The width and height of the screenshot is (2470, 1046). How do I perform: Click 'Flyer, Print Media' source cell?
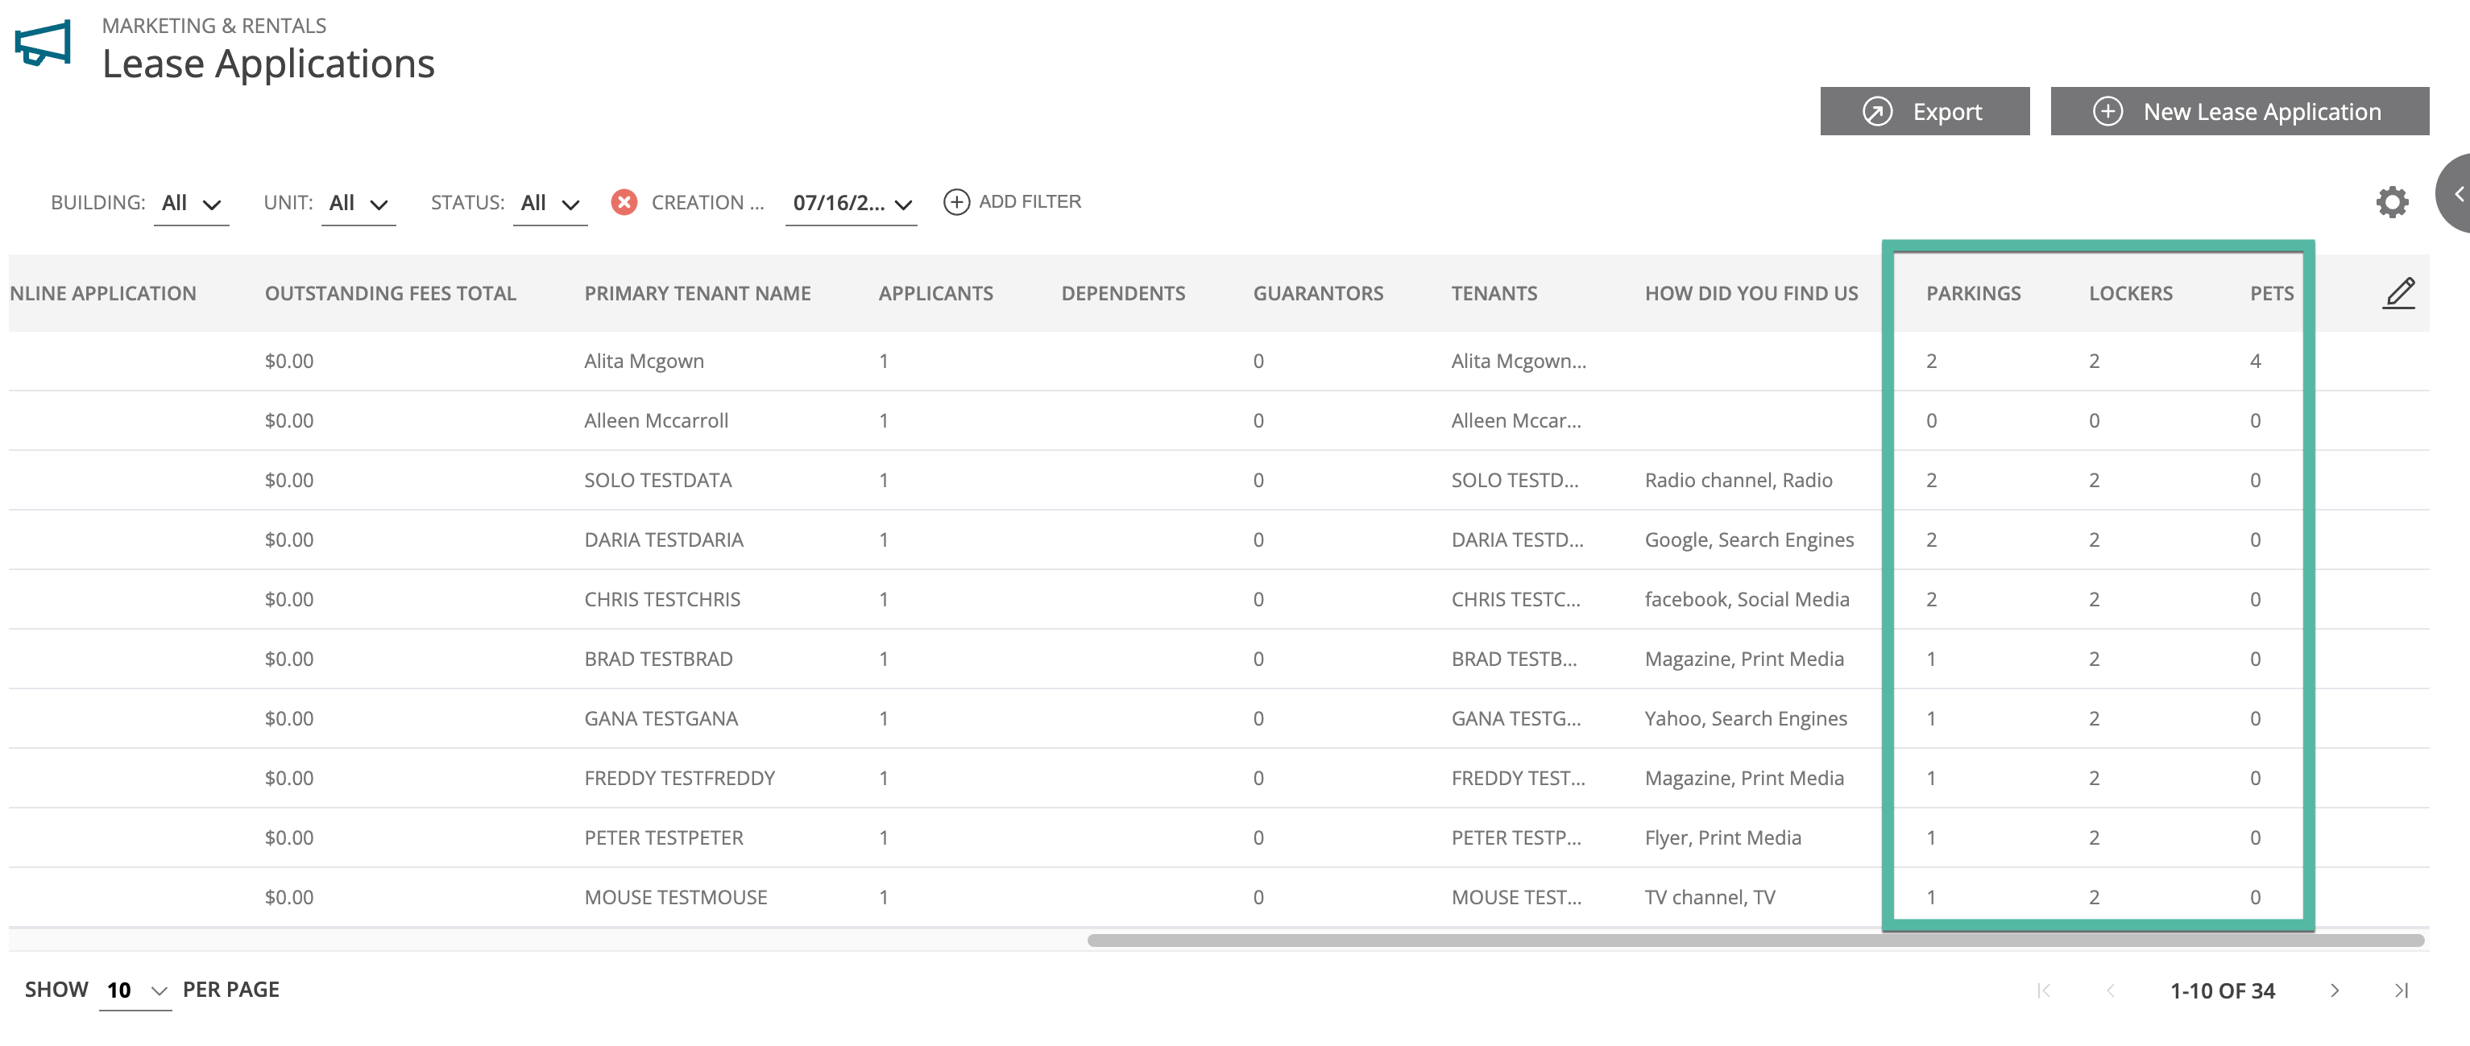click(x=1722, y=837)
